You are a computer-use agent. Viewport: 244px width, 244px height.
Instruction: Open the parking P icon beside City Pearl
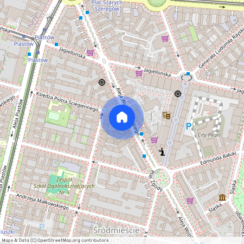point(189,126)
